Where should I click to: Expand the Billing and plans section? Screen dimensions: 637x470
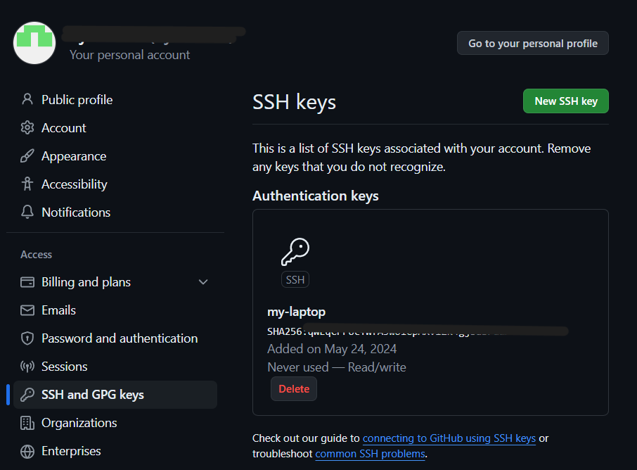(203, 281)
